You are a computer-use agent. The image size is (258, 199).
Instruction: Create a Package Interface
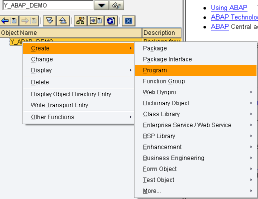195,59
